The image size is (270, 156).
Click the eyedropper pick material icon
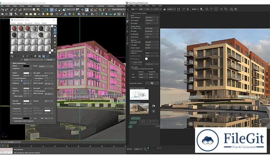click(x=22, y=60)
